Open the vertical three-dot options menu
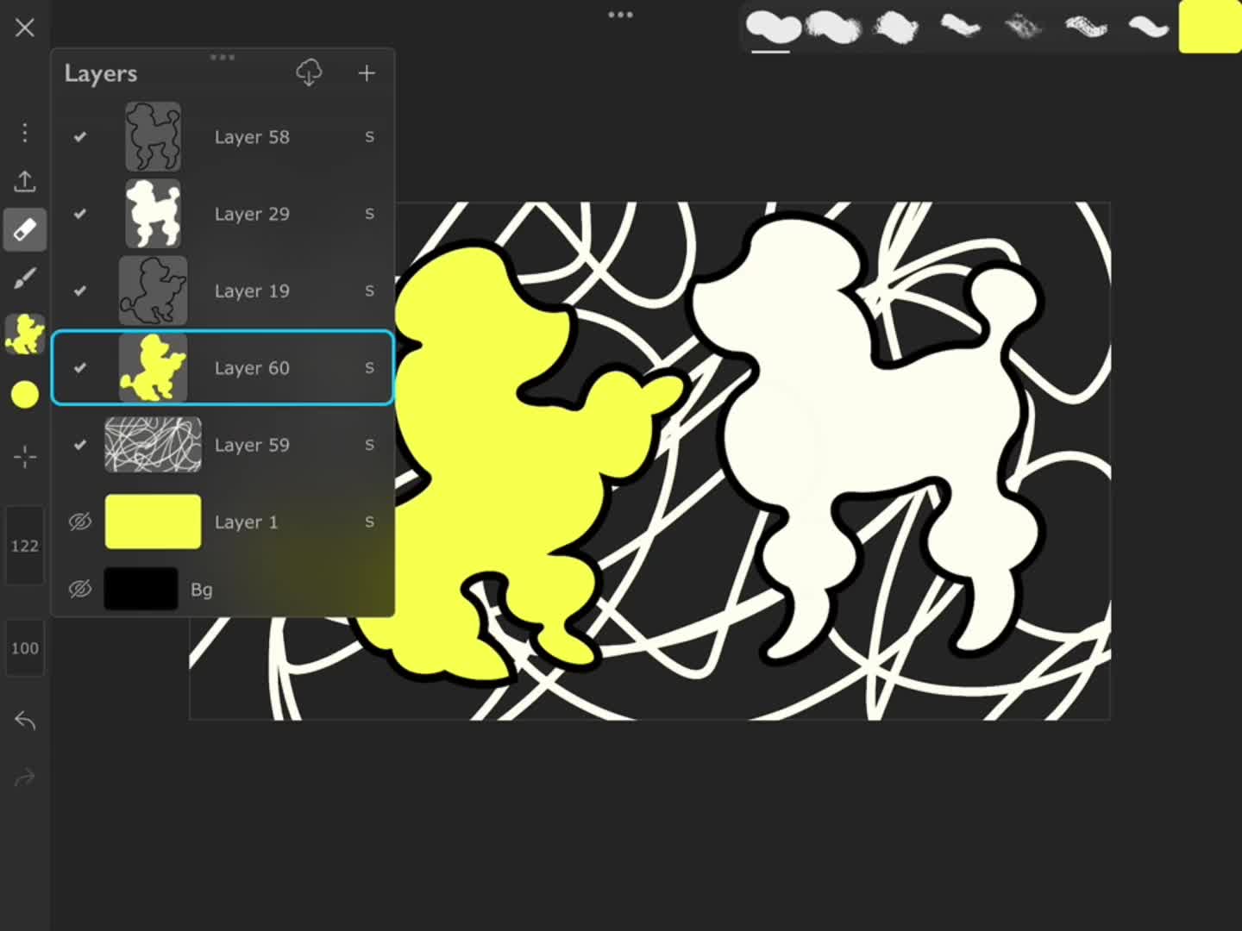The width and height of the screenshot is (1242, 931). click(25, 133)
